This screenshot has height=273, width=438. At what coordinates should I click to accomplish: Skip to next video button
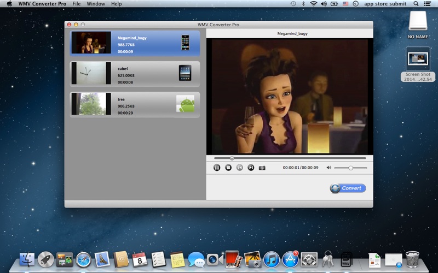tap(251, 168)
